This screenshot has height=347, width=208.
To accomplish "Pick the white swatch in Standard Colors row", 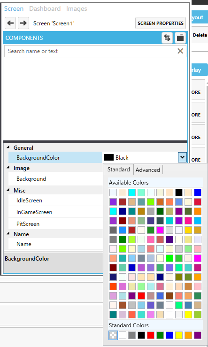I will point(123,335).
